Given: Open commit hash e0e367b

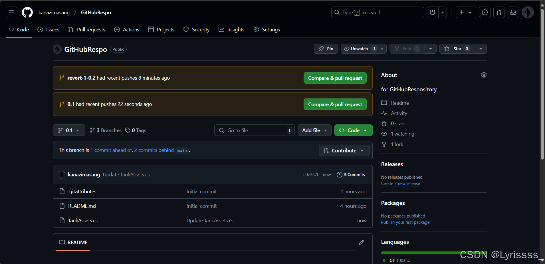Looking at the screenshot, I should [311, 175].
